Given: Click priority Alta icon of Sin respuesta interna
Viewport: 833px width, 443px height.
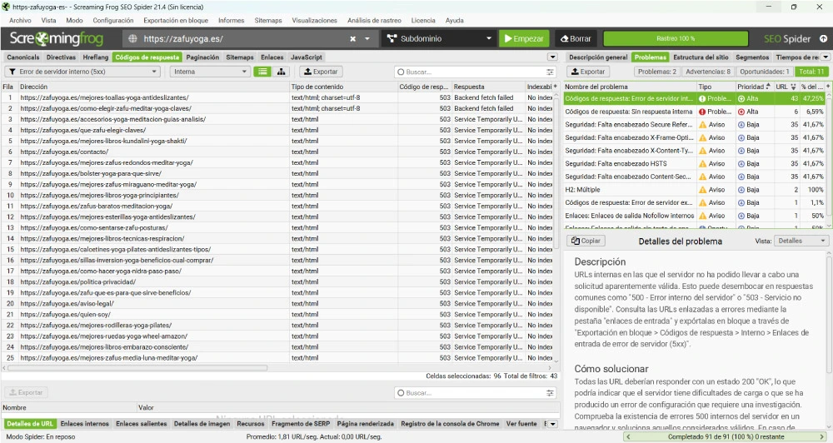Looking at the screenshot, I should (741, 112).
